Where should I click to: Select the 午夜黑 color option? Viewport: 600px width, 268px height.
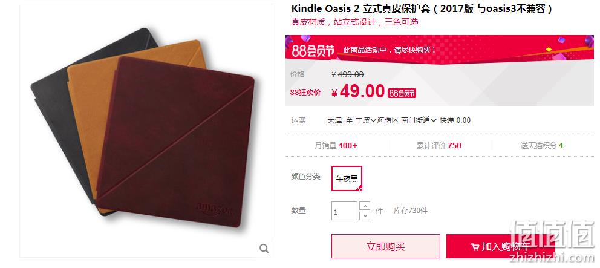coord(347,178)
